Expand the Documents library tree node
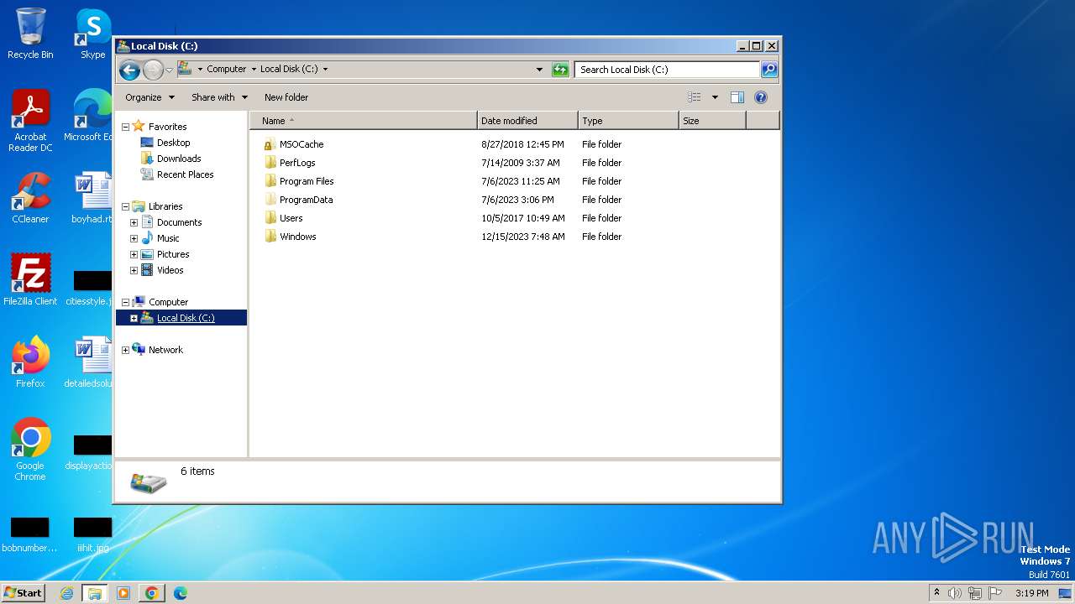The width and height of the screenshot is (1075, 604). (134, 222)
